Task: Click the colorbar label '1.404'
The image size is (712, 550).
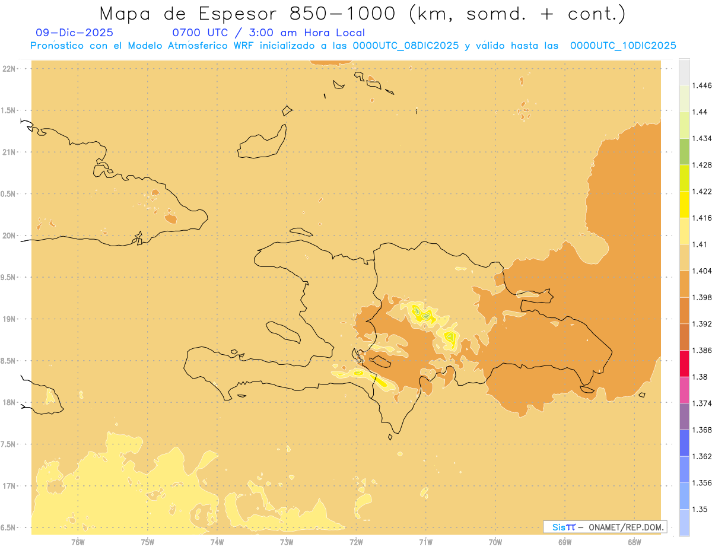Action: (x=703, y=271)
